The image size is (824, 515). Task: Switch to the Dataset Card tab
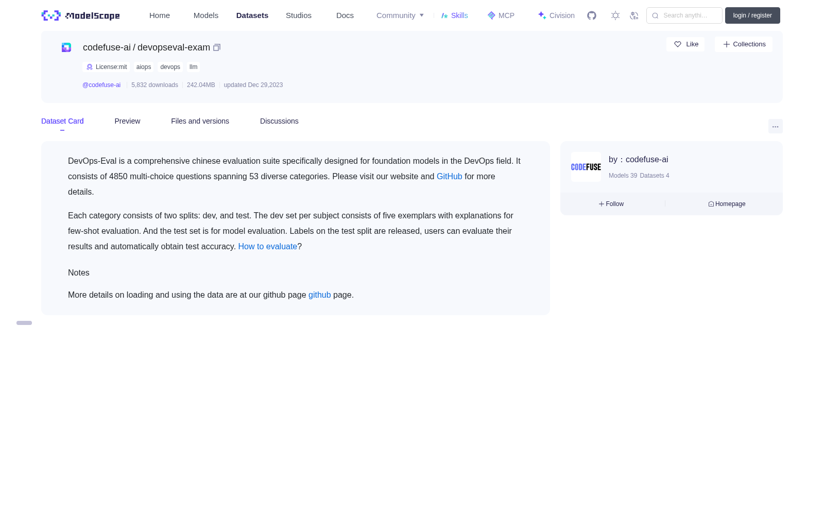point(62,121)
